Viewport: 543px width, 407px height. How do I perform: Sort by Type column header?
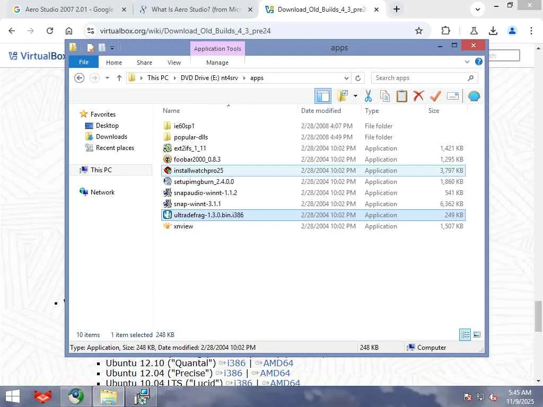pyautogui.click(x=372, y=111)
